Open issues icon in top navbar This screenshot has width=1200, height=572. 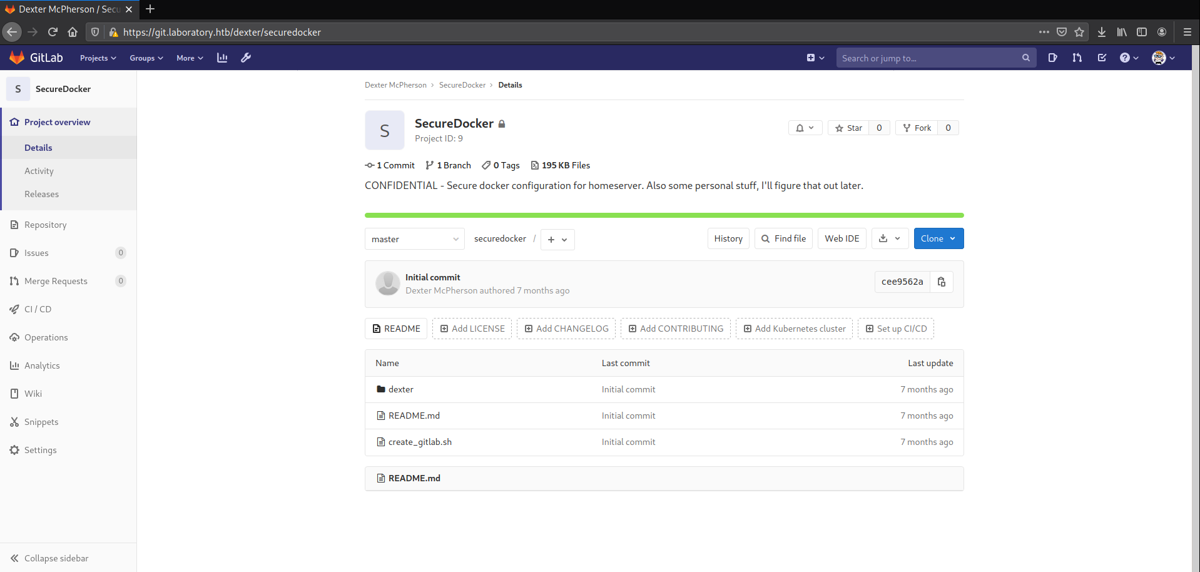click(1052, 58)
